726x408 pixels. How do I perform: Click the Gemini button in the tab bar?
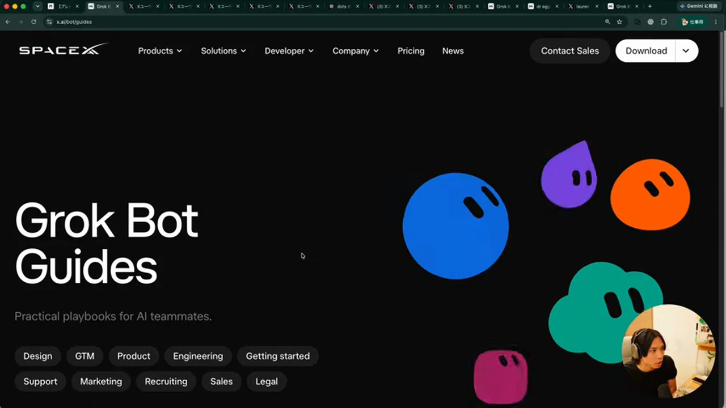click(x=700, y=6)
